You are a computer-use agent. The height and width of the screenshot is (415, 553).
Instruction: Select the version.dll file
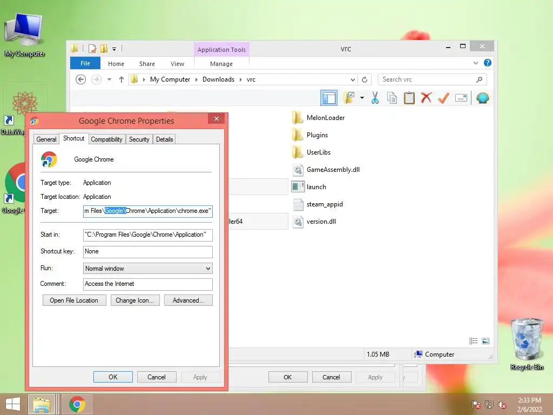314,222
